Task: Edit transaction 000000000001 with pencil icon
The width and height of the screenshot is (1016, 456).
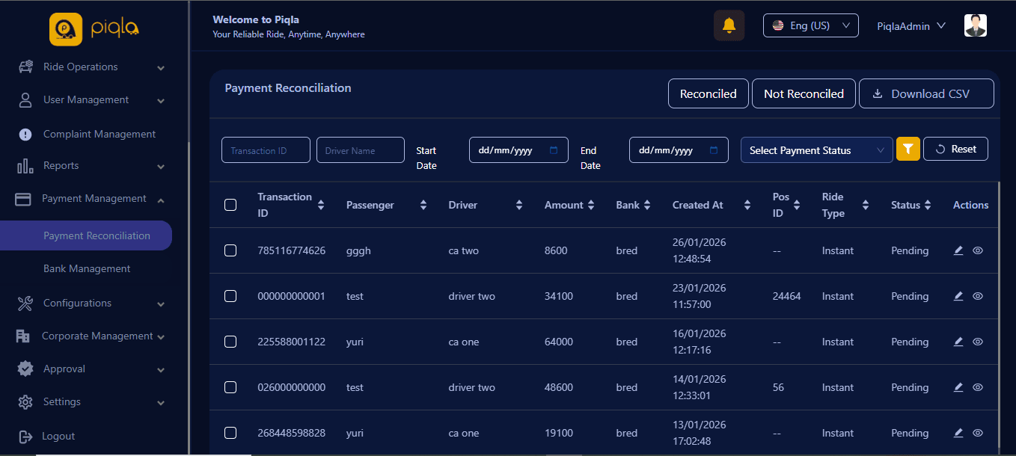Action: click(958, 296)
